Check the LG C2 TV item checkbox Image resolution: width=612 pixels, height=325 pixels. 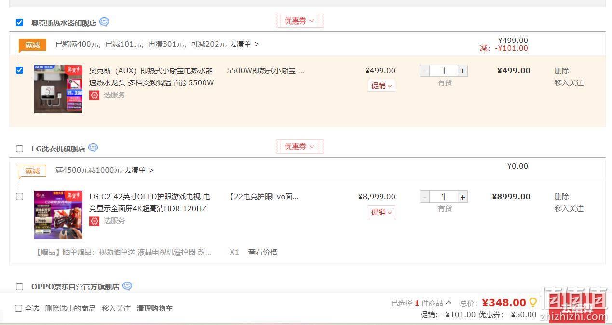[x=19, y=196]
